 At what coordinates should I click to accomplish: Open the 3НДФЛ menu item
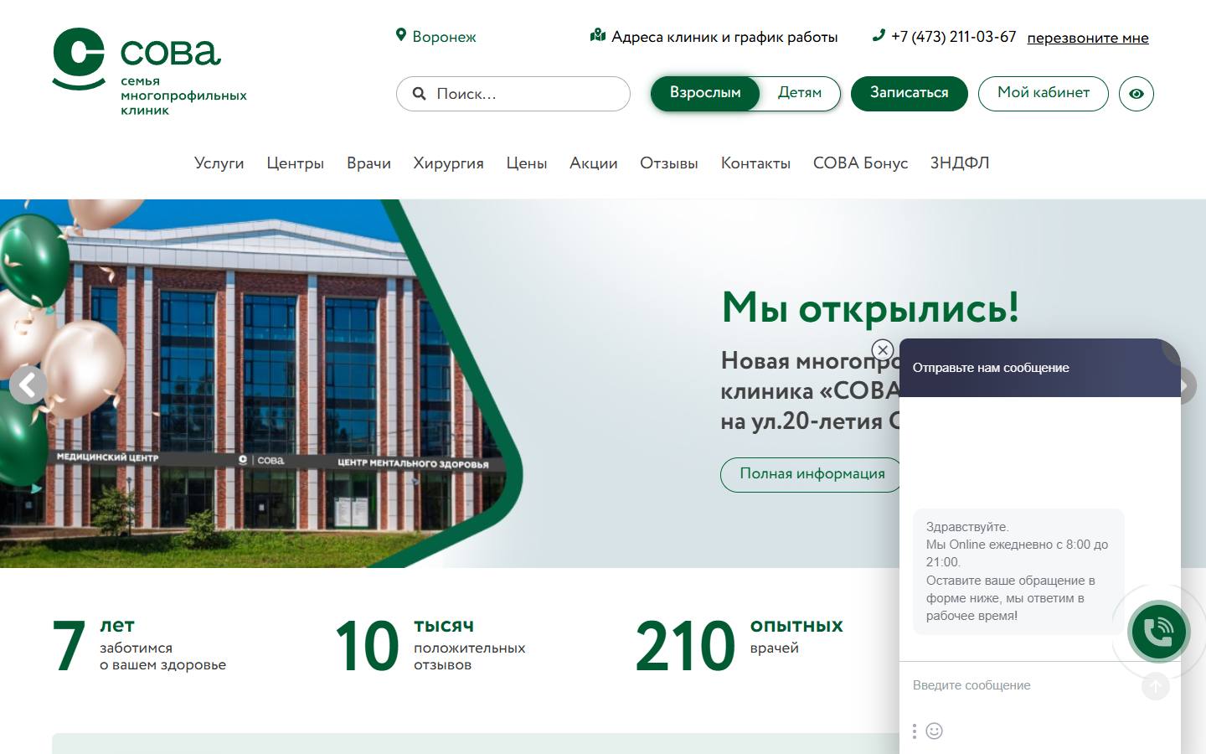pyautogui.click(x=960, y=163)
